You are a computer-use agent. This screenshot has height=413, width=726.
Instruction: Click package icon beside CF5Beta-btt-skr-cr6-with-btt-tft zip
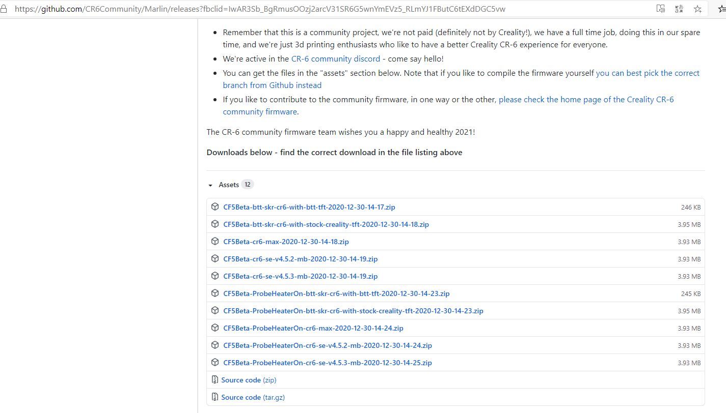pyautogui.click(x=215, y=207)
